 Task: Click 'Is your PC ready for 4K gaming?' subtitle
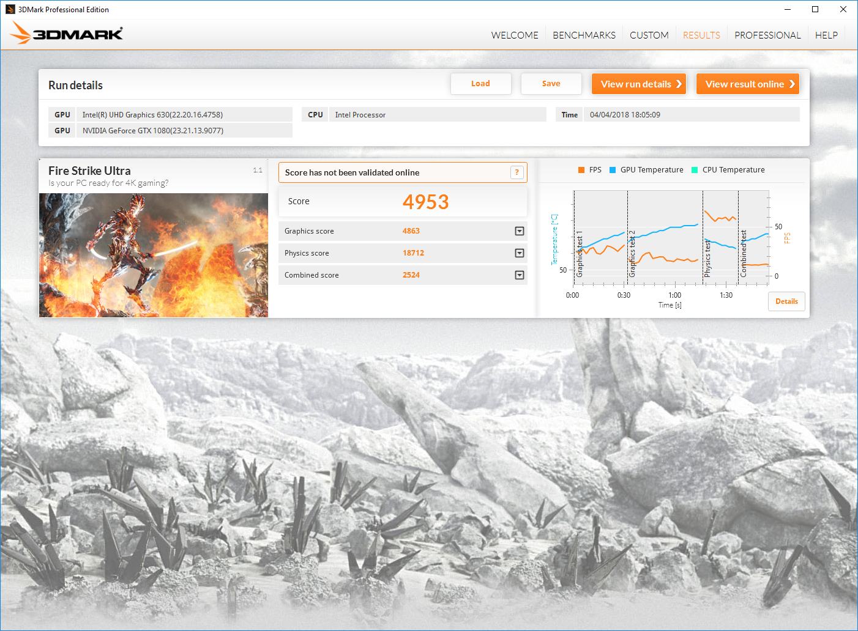(x=108, y=183)
